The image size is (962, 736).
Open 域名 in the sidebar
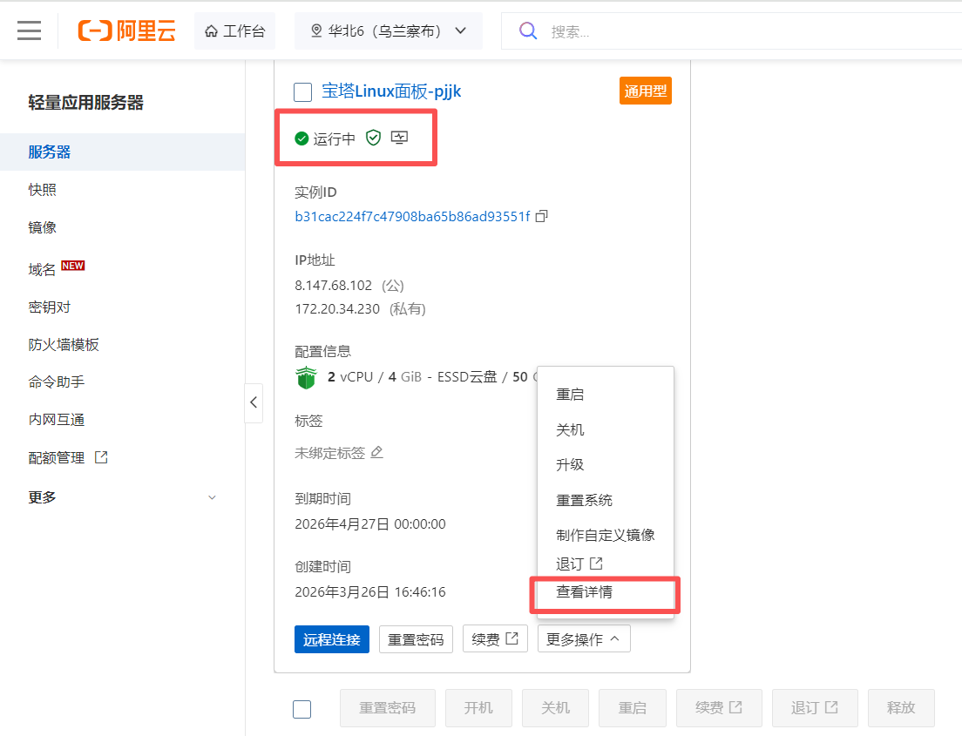43,269
